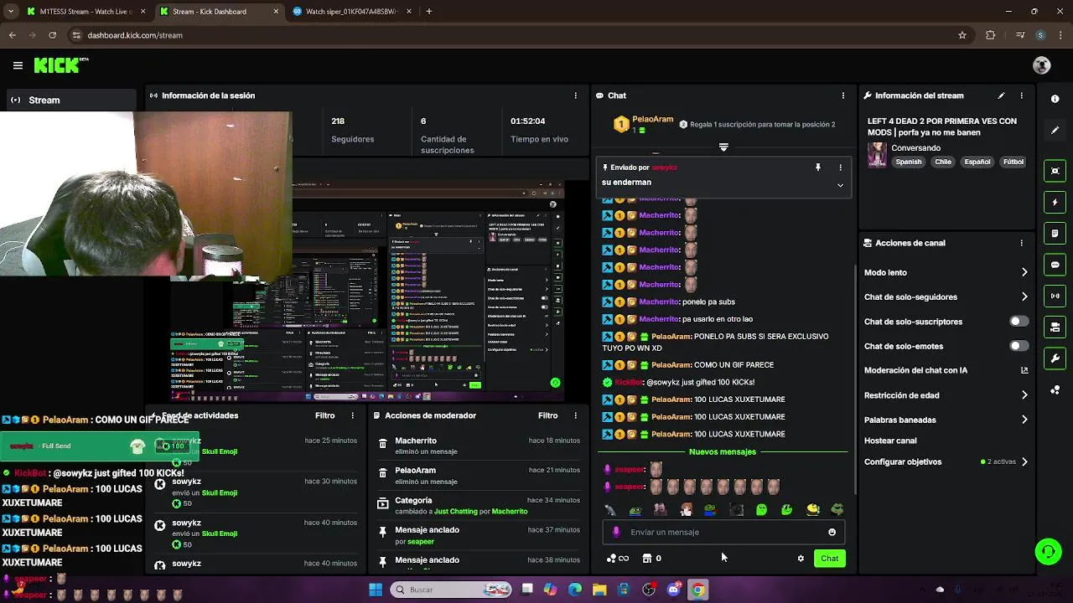Open the emoji picker in message box

point(832,532)
